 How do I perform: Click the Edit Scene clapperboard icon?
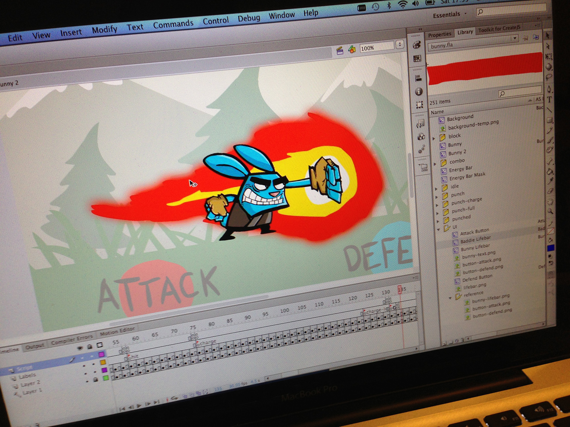coord(340,51)
